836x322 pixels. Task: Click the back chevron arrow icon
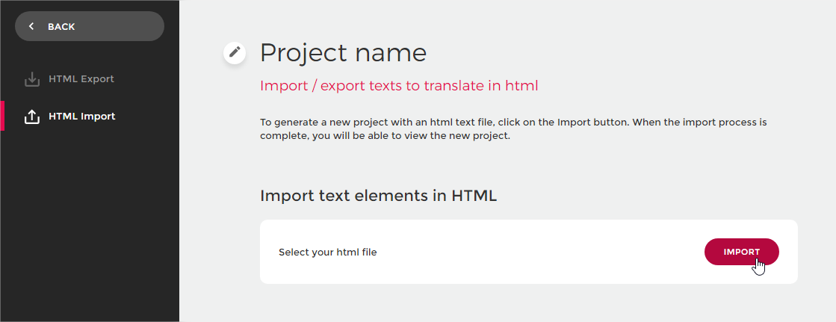tap(31, 26)
